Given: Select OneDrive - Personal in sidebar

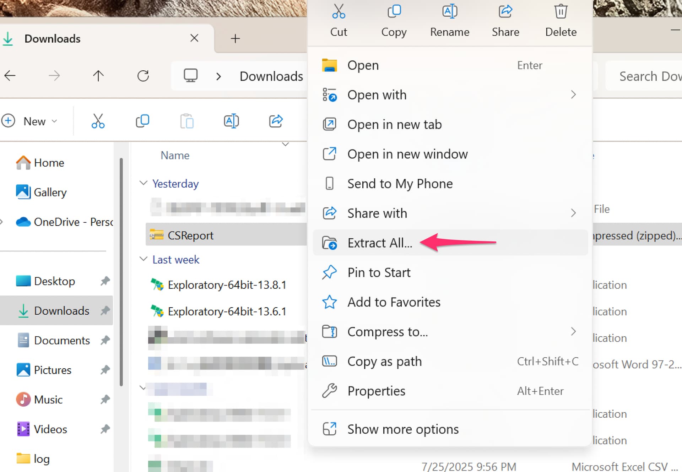Looking at the screenshot, I should click(x=64, y=222).
